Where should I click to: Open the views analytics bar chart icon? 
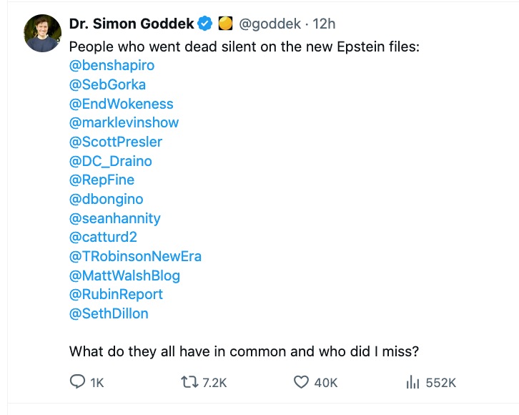point(412,383)
